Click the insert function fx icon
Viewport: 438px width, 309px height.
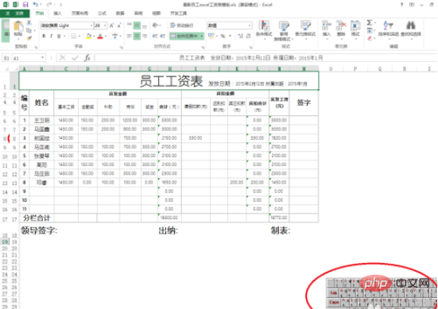(87, 58)
